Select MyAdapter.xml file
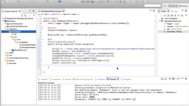 click(x=20, y=50)
